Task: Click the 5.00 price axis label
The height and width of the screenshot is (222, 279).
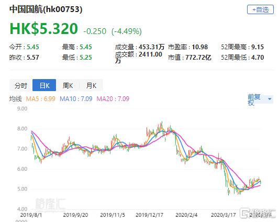Action: pyautogui.click(x=22, y=189)
